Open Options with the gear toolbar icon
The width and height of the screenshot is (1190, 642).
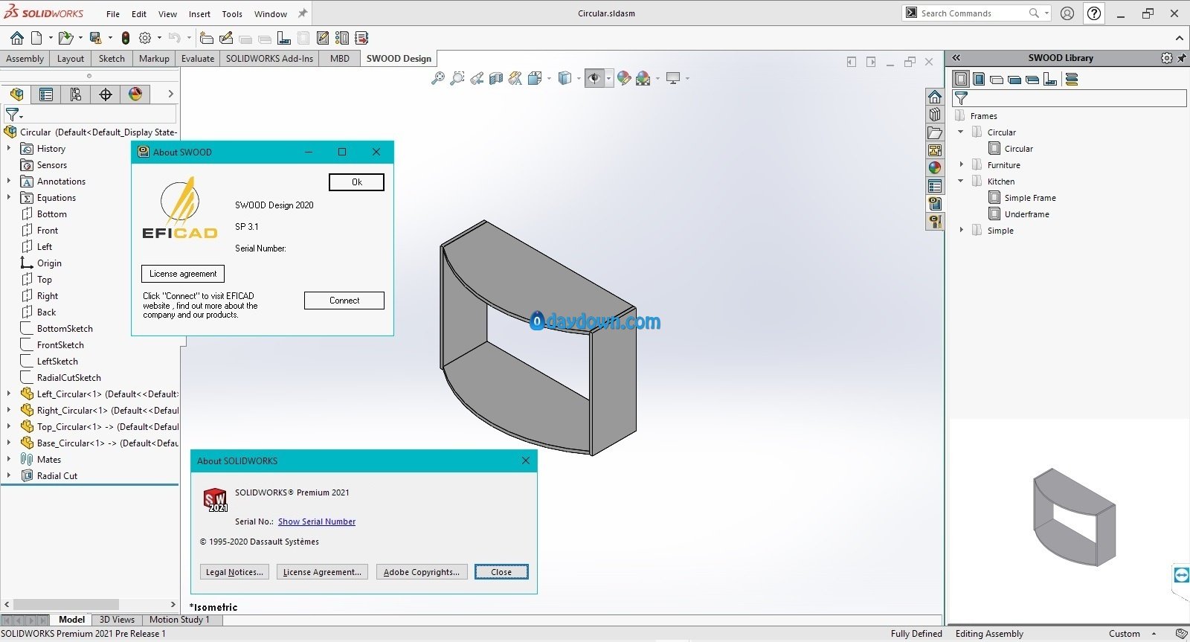tap(145, 38)
